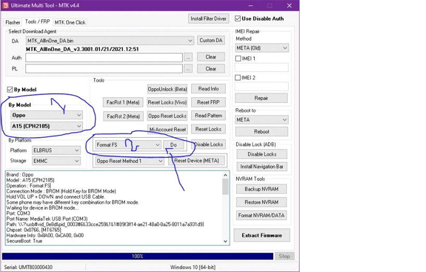Select the Tools / FRP tab
This screenshot has width=426, height=272.
[x=37, y=22]
